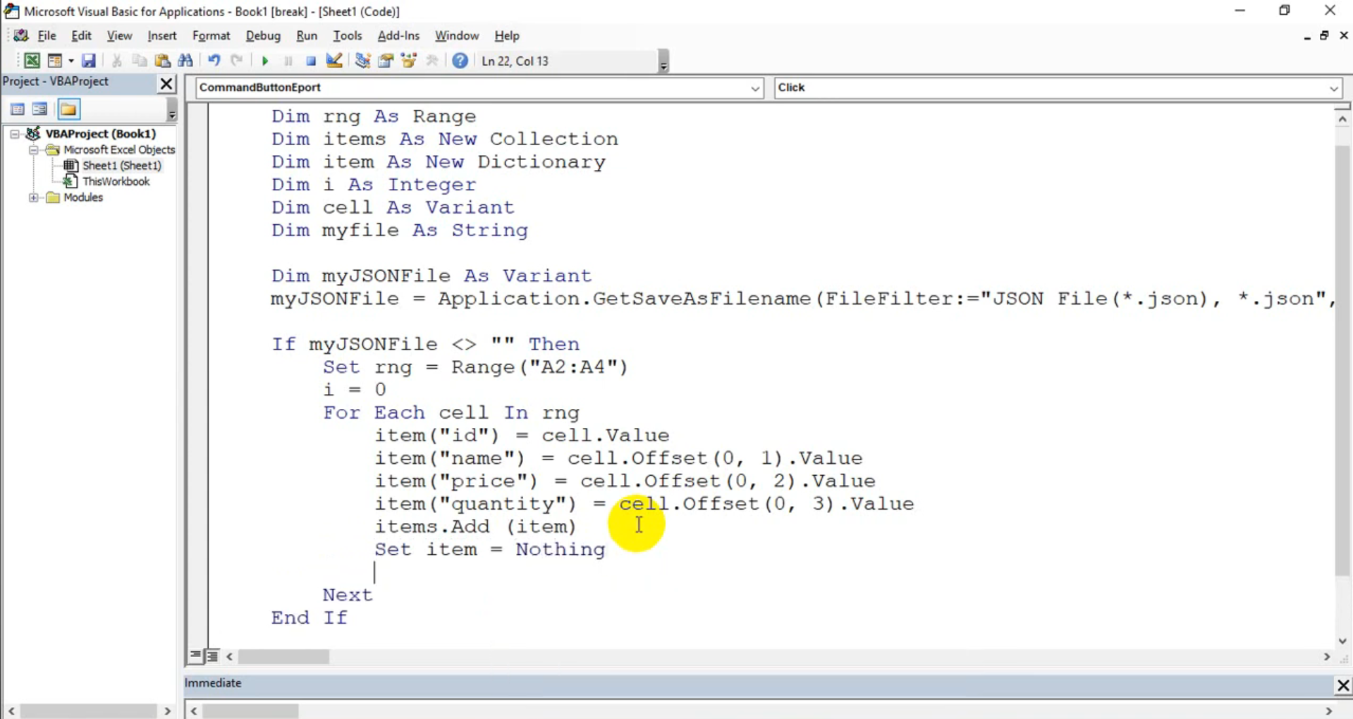The width and height of the screenshot is (1353, 719).
Task: Undo the last edit
Action: click(214, 61)
